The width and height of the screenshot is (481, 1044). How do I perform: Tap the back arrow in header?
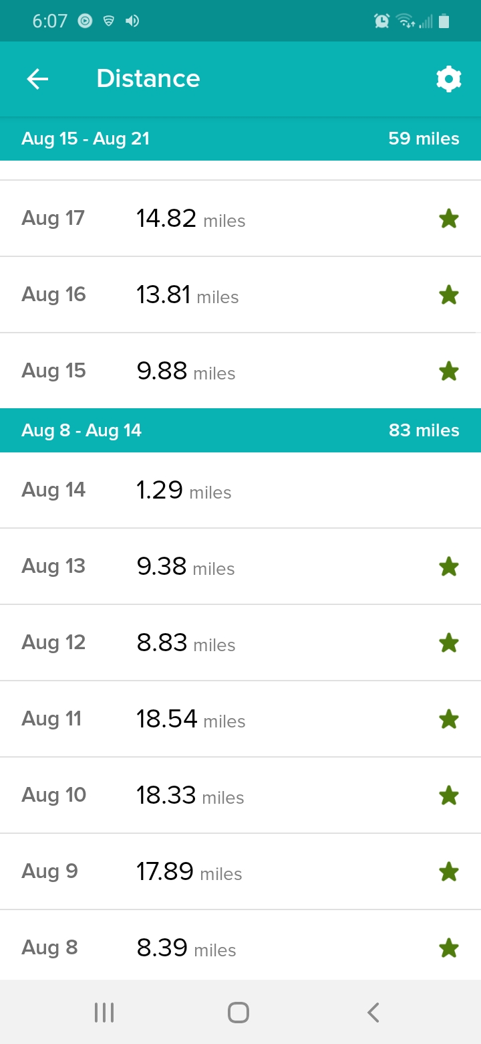37,79
